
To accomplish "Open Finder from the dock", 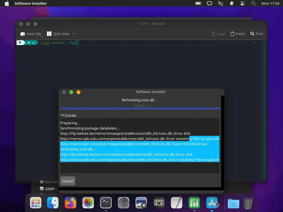I will point(53,203).
